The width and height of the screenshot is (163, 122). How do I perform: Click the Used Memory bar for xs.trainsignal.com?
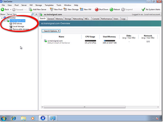coord(109,41)
